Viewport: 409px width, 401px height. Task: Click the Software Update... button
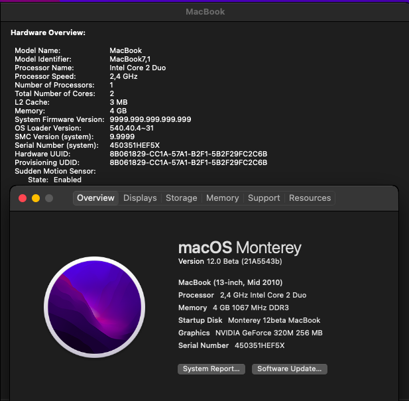tap(290, 369)
